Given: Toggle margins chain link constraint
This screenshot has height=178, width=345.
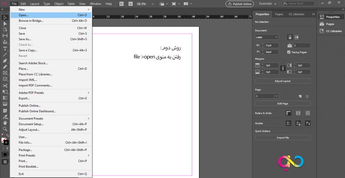Looking at the screenshot, I should [x=283, y=69].
